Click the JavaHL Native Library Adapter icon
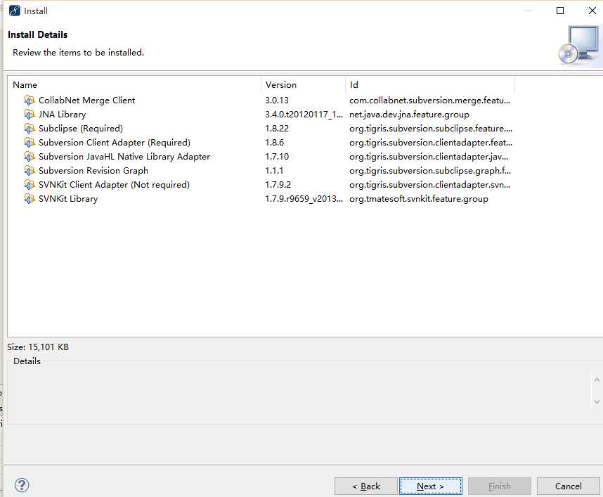The height and width of the screenshot is (497, 603). click(x=30, y=157)
